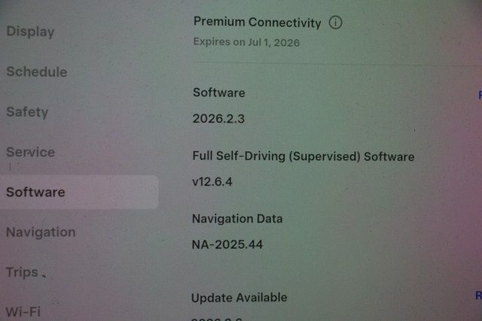Go to the Safety settings section
The width and height of the screenshot is (482, 321).
coord(27,112)
